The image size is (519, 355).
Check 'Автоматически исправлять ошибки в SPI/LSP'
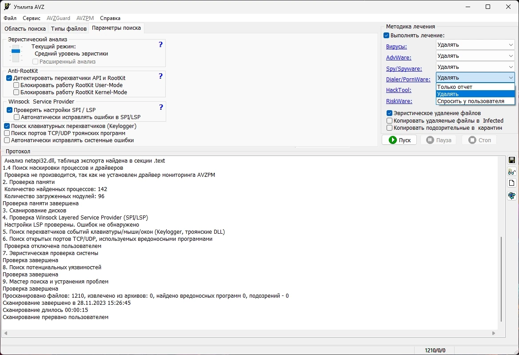16,117
